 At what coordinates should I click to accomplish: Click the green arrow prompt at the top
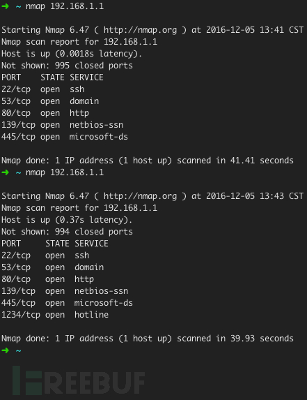pyautogui.click(x=5, y=6)
